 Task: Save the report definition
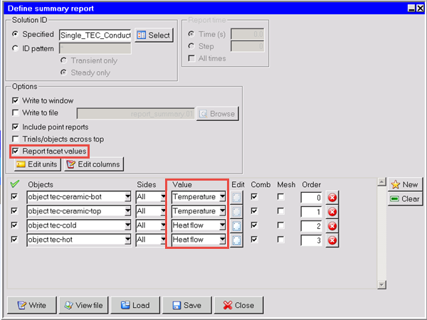(x=187, y=305)
